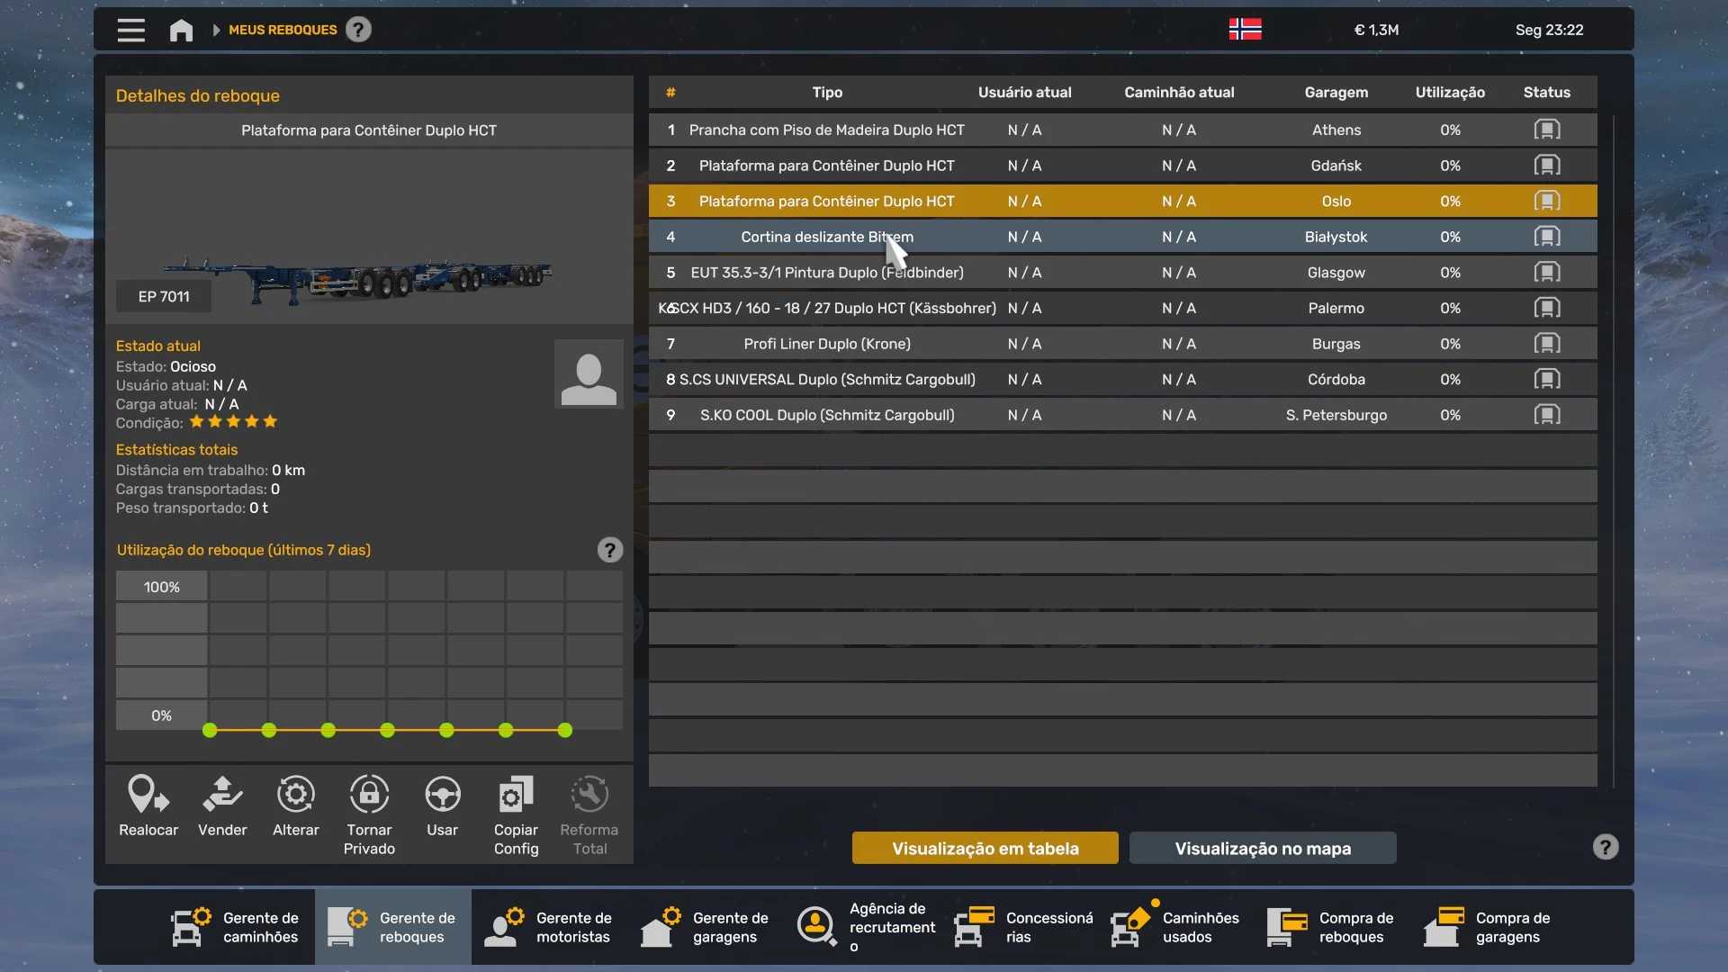Sort the table by Utilização column
The image size is (1728, 972).
[x=1449, y=92]
